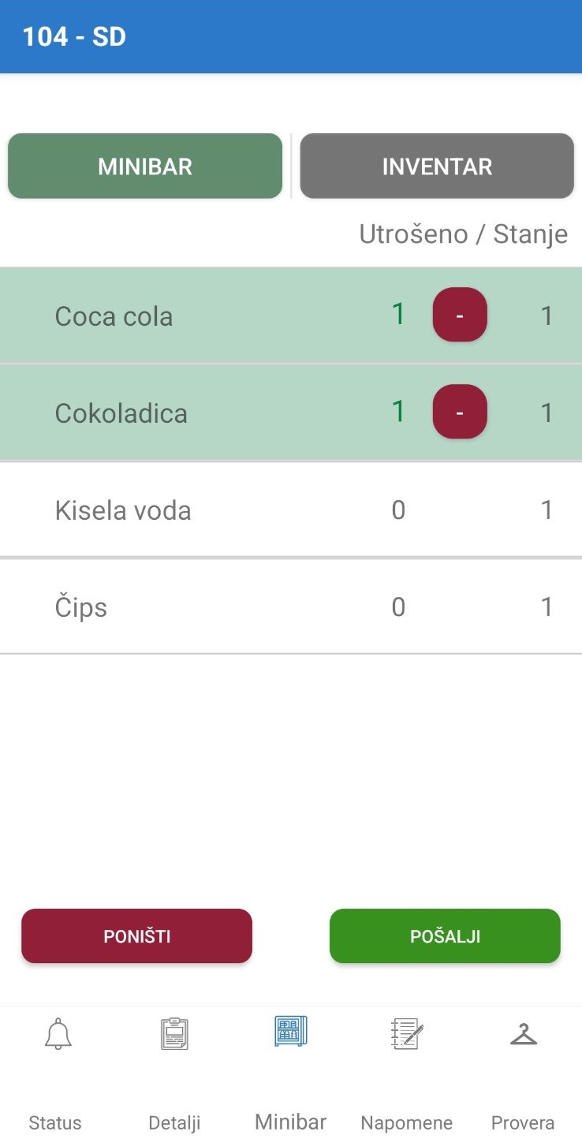Tap the Status bell icon
582x1139 pixels.
click(x=58, y=1033)
